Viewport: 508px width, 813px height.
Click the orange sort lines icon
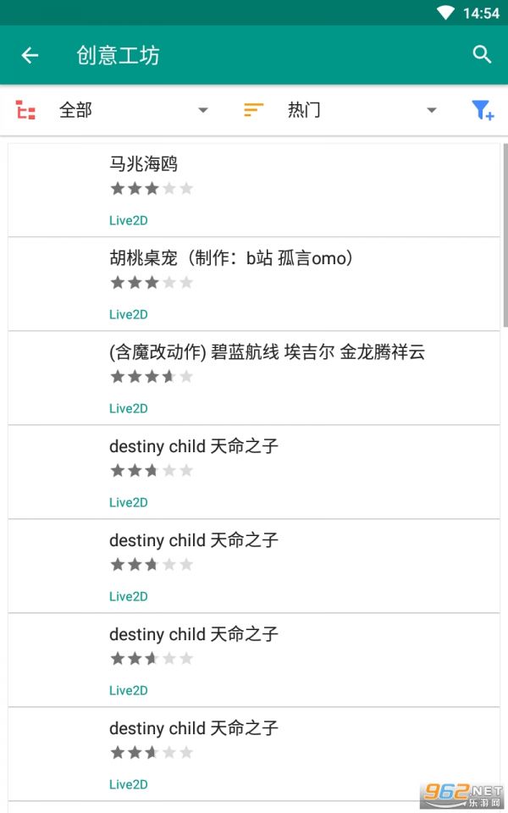point(253,110)
